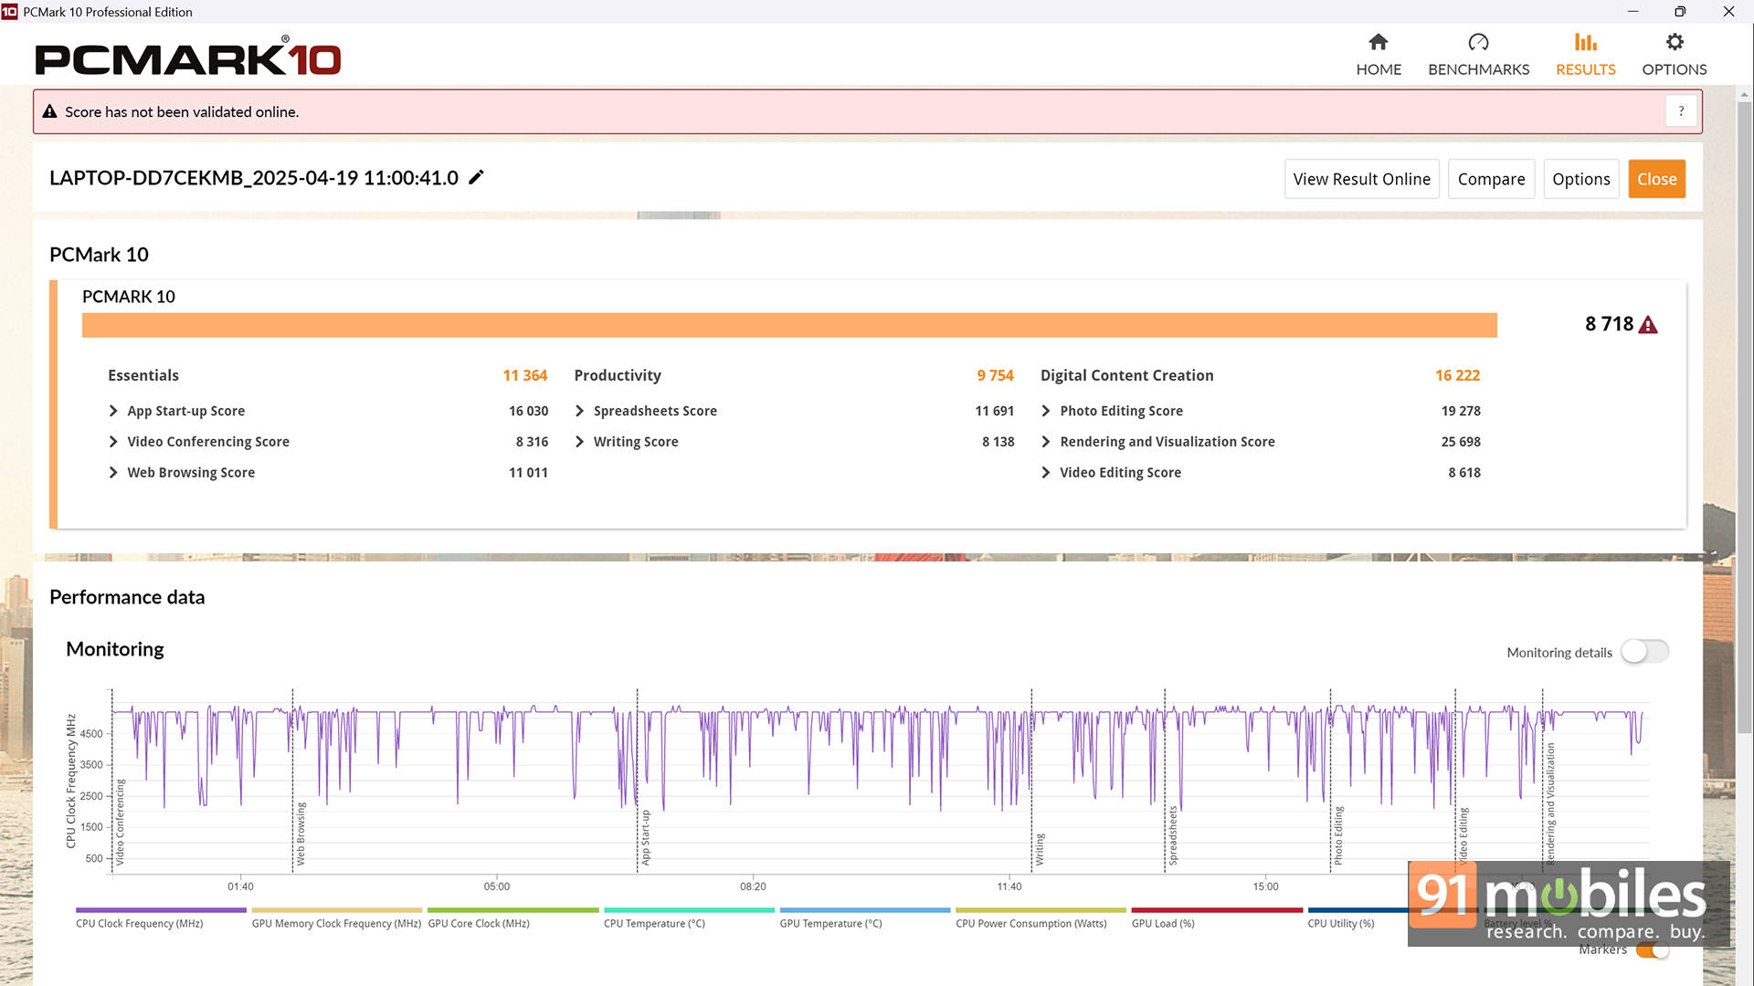Click the PCMark 10 logo

click(187, 57)
